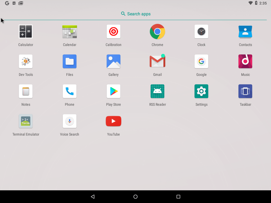
Task: Click the battery status icon
Action: (256, 3)
